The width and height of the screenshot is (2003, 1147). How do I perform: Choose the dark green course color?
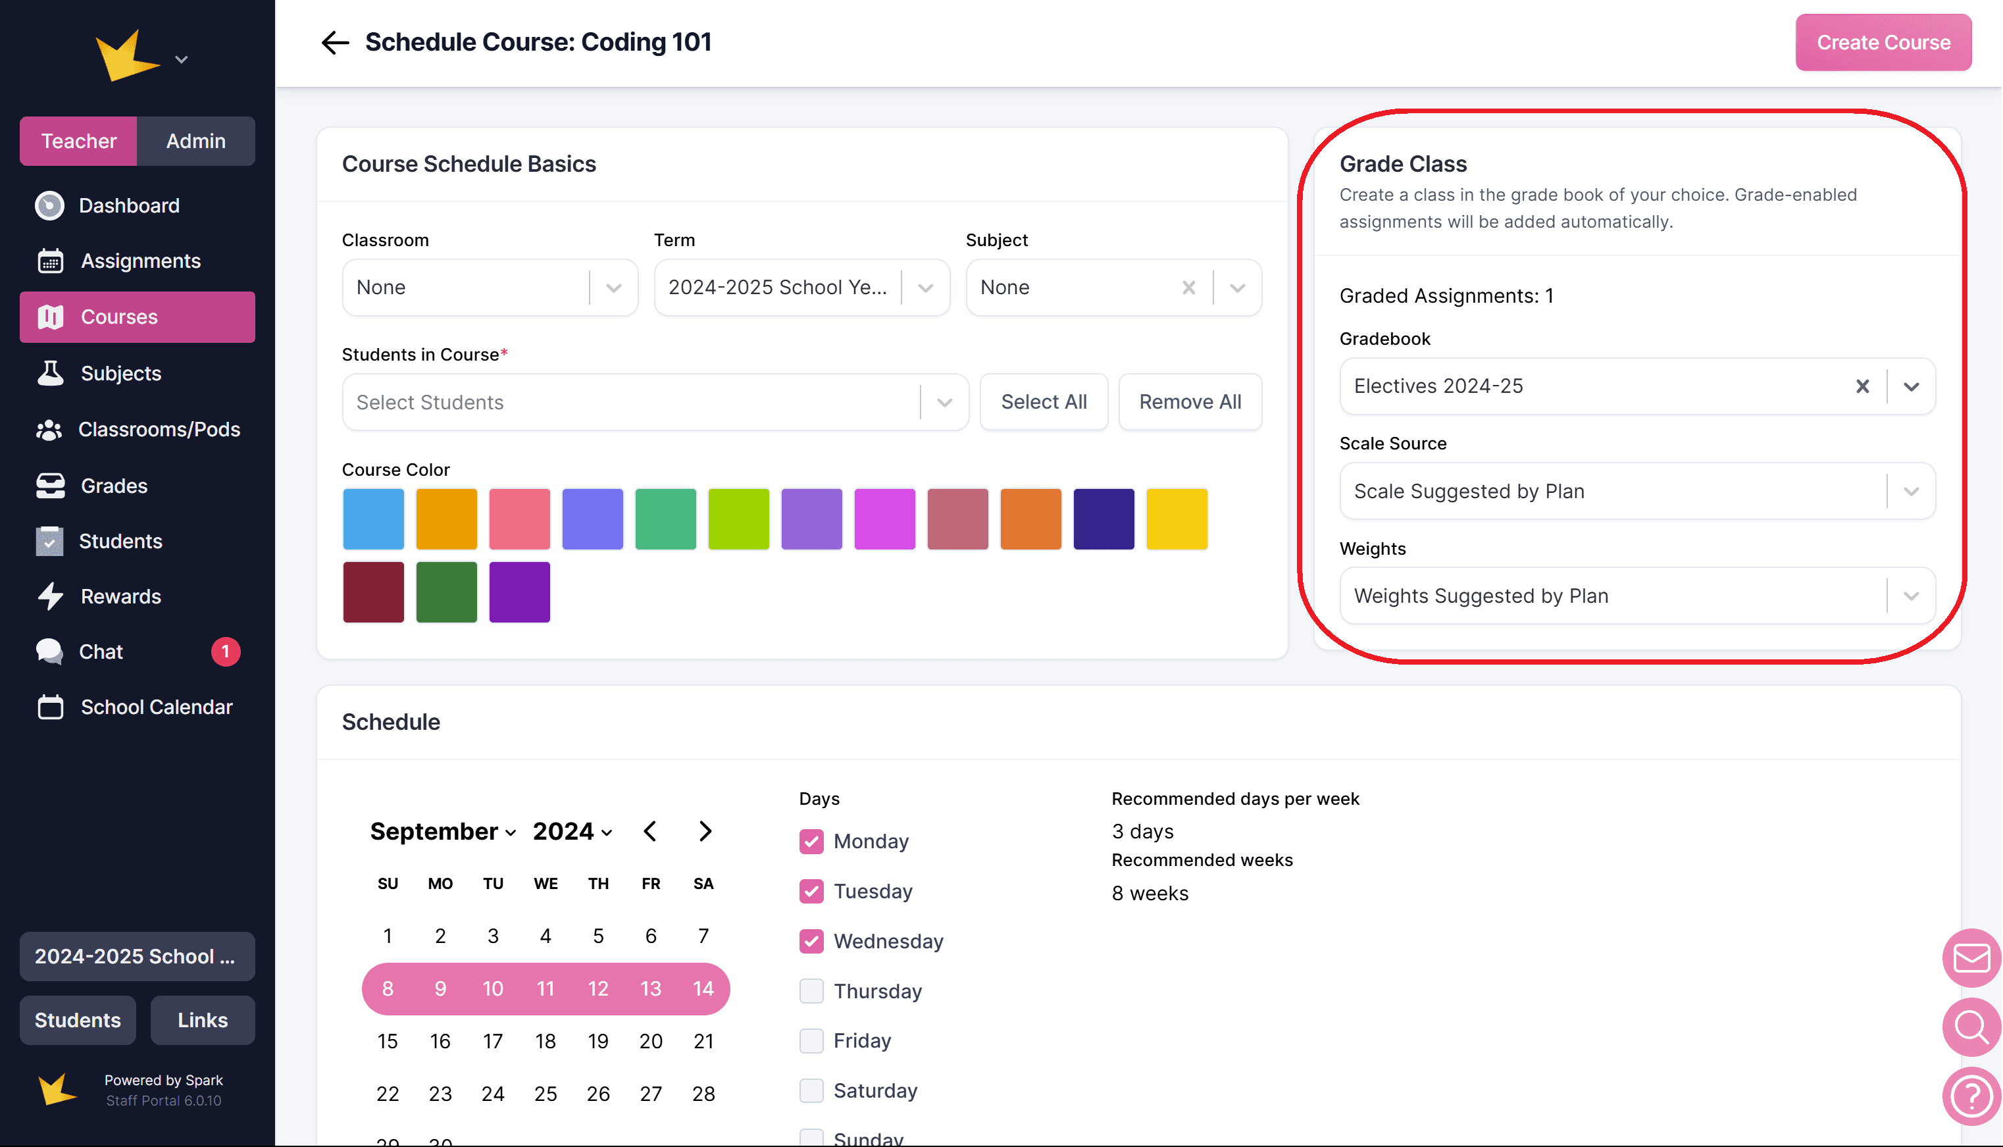point(447,592)
